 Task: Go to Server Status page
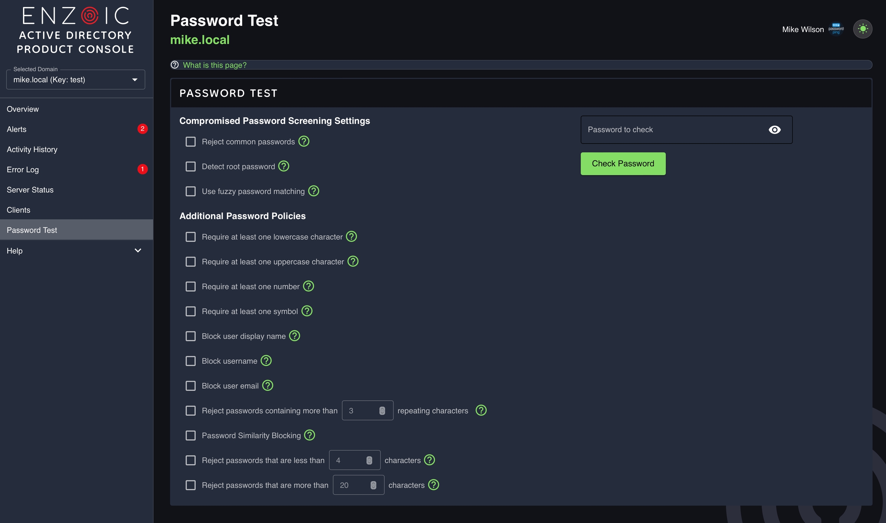pos(30,190)
